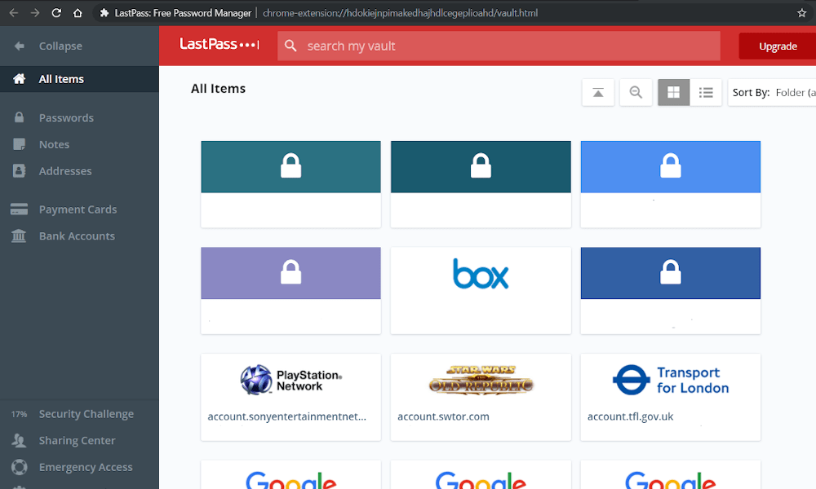Bookmark this page with star icon

pyautogui.click(x=801, y=13)
